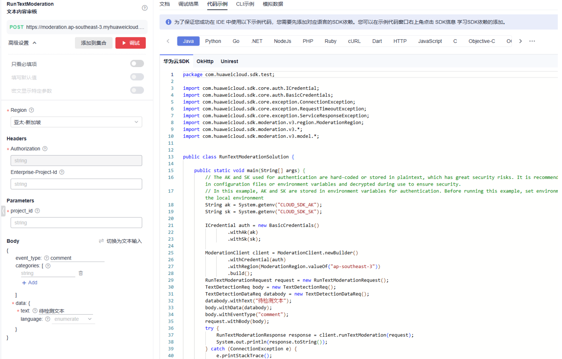This screenshot has width=562, height=359.
Task: Select the Objective-C language tab
Action: coord(482,41)
